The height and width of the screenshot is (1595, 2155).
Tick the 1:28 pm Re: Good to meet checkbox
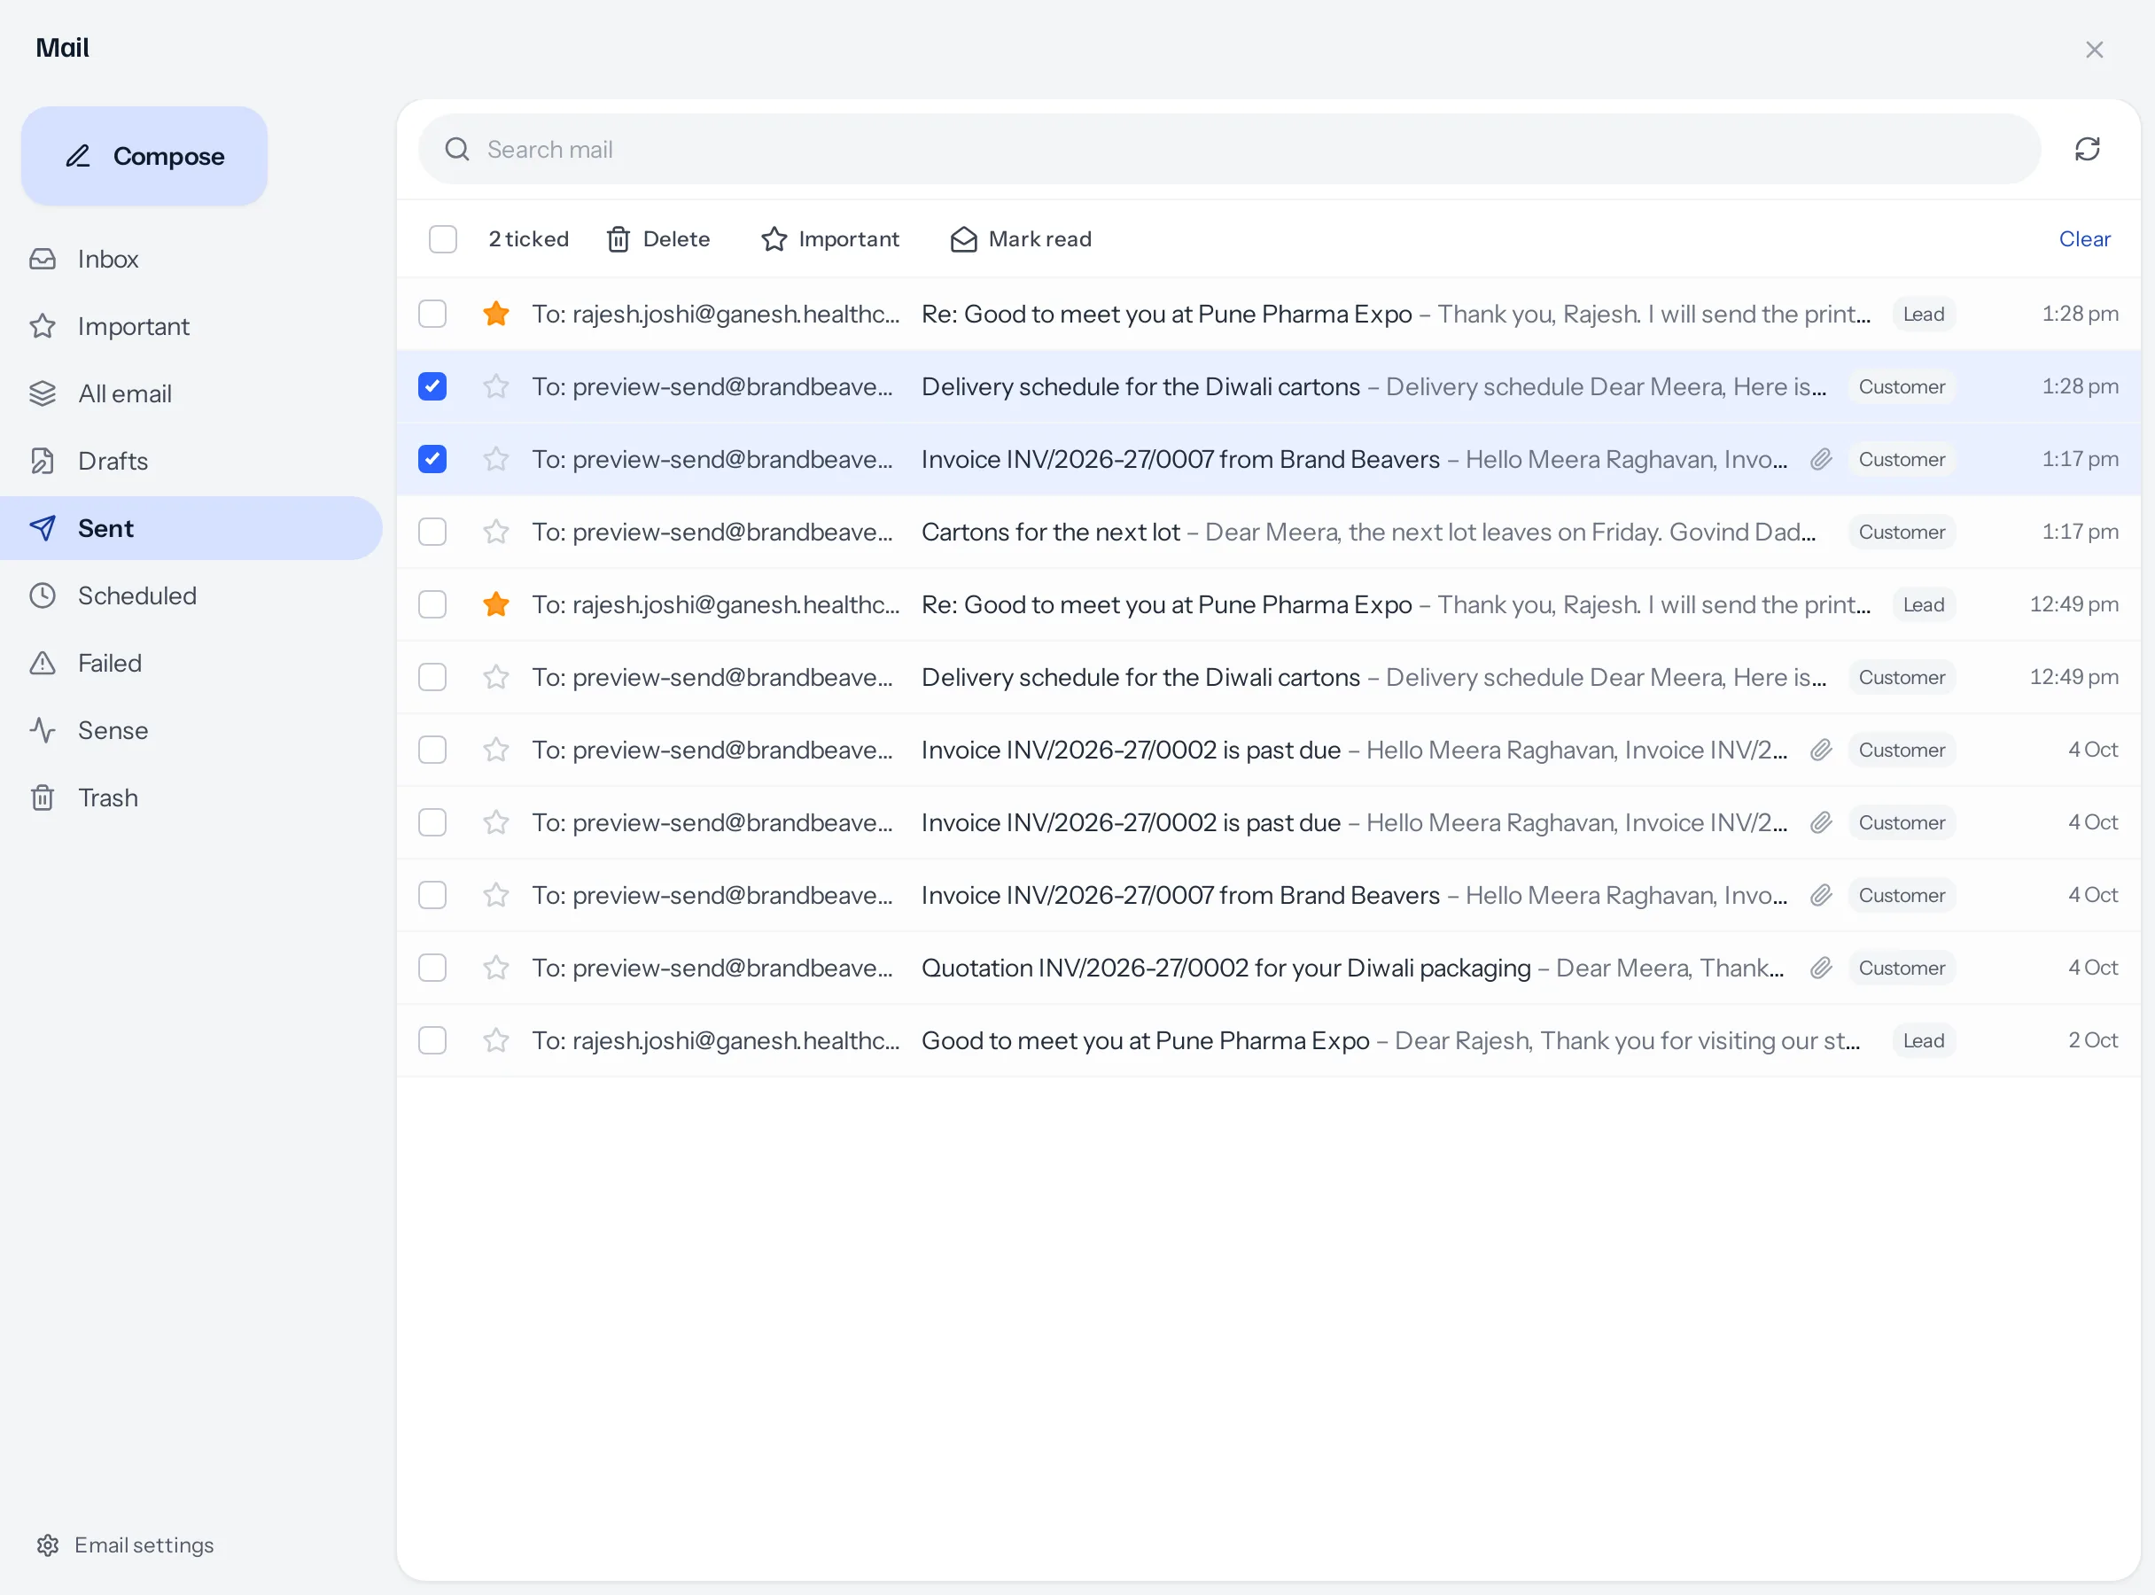(432, 314)
